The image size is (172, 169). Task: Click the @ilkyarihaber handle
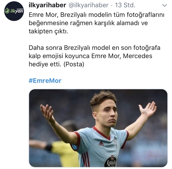[x=89, y=5]
